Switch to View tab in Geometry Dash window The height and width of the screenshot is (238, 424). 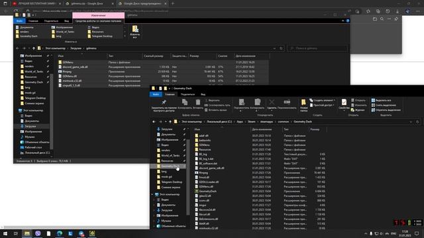(203, 95)
